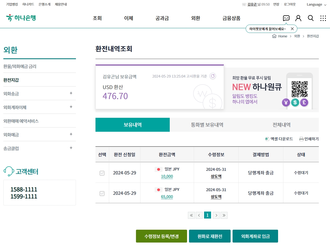This screenshot has width=330, height=247.
Task: Open the HiChatbot chat icon
Action: coord(286,18)
